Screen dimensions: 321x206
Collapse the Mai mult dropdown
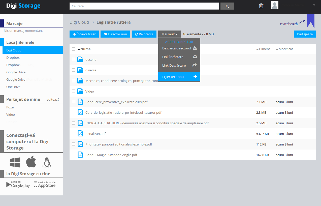pyautogui.click(x=169, y=34)
